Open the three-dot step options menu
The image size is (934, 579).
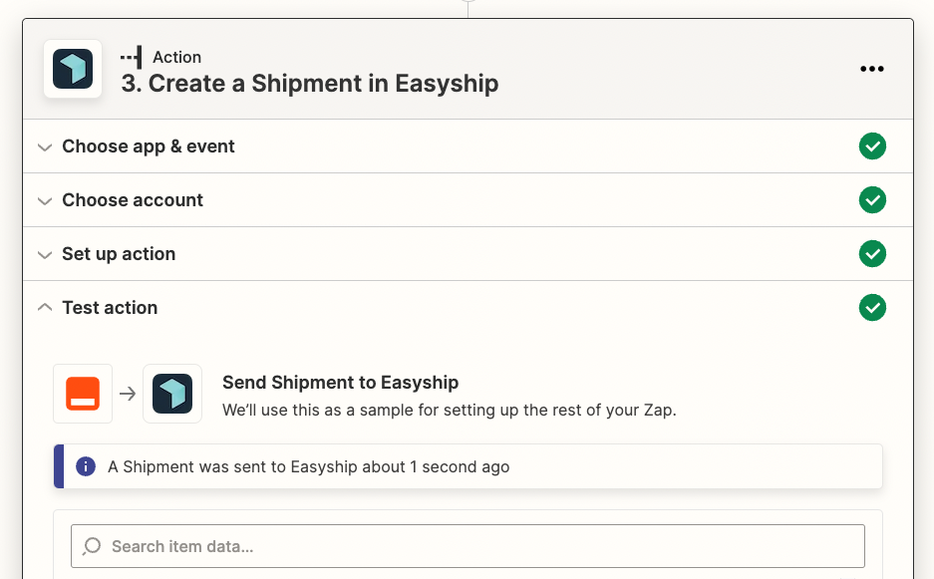tap(871, 69)
